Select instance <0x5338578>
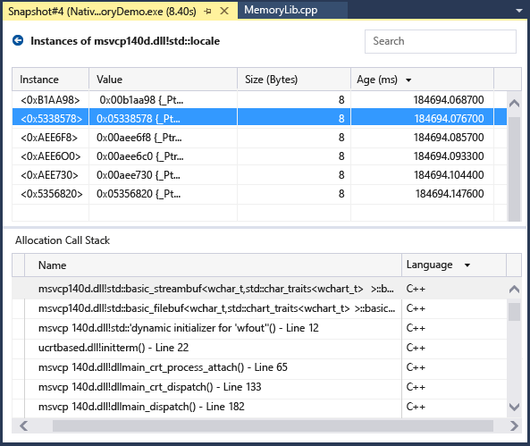This screenshot has height=446, width=530. click(51, 119)
